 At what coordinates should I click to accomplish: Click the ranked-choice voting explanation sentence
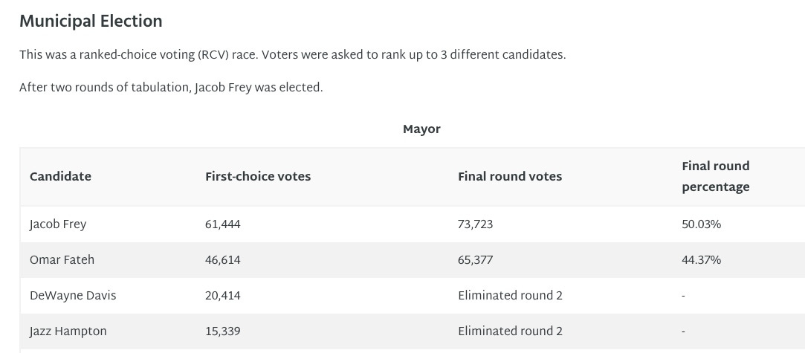point(292,56)
